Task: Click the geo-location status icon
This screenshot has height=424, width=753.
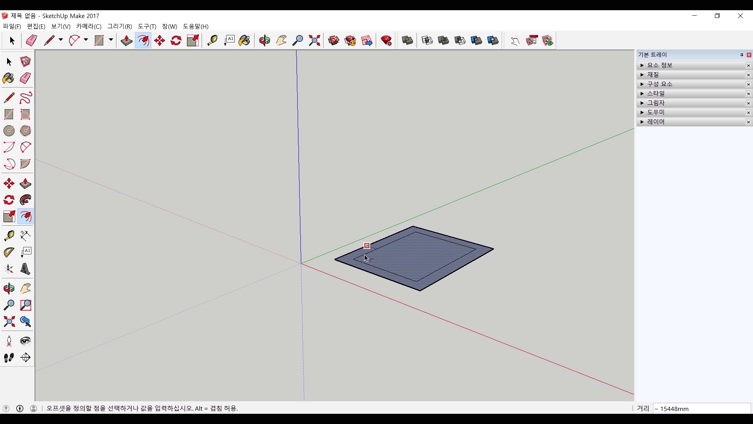Action: tap(6, 408)
